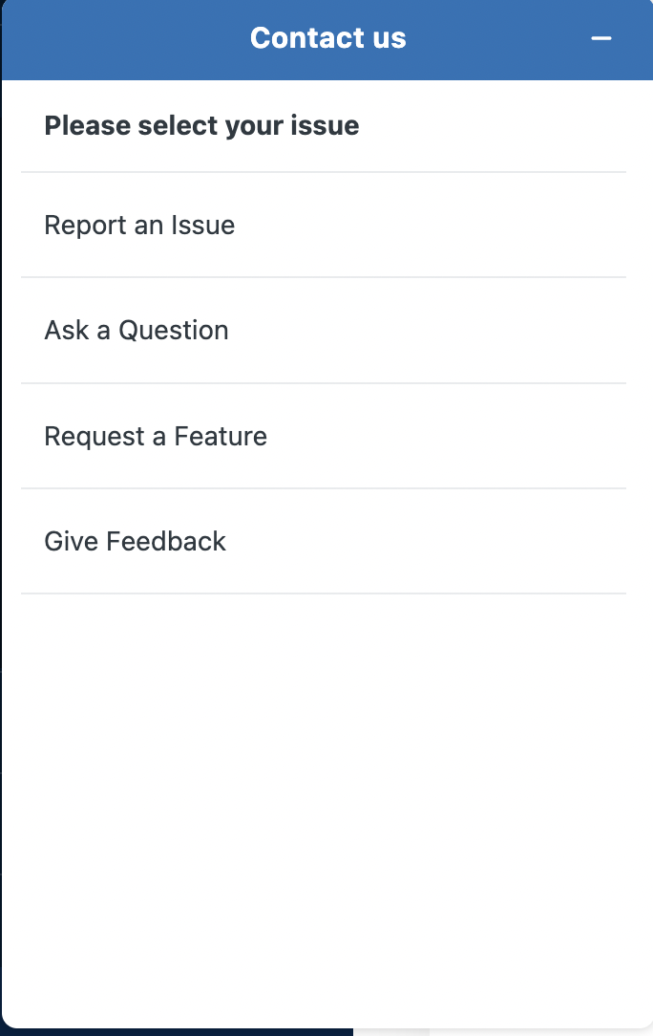
Task: Click the word Issue in Report an Issue
Action: [x=202, y=226]
